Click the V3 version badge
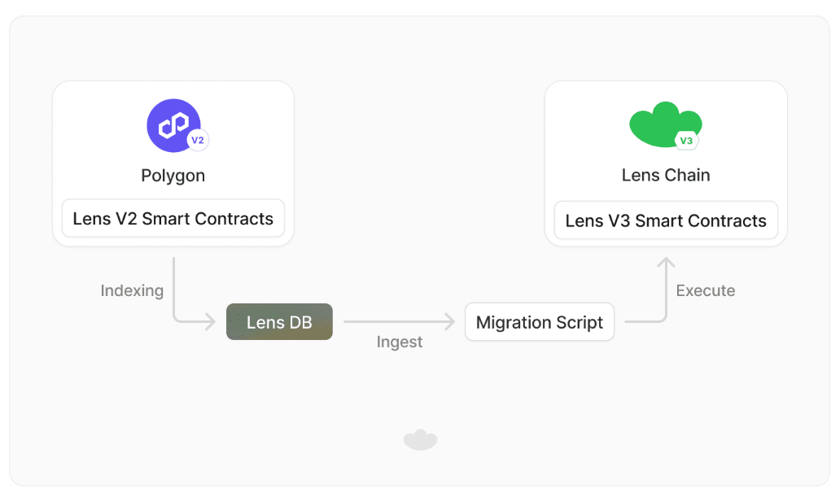This screenshot has height=488, width=831. click(x=686, y=141)
